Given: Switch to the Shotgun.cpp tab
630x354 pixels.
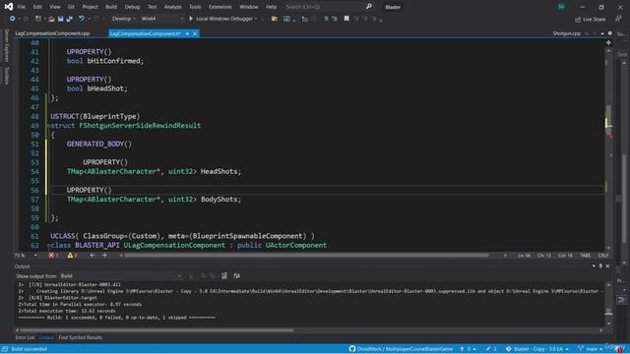Looking at the screenshot, I should [x=567, y=33].
